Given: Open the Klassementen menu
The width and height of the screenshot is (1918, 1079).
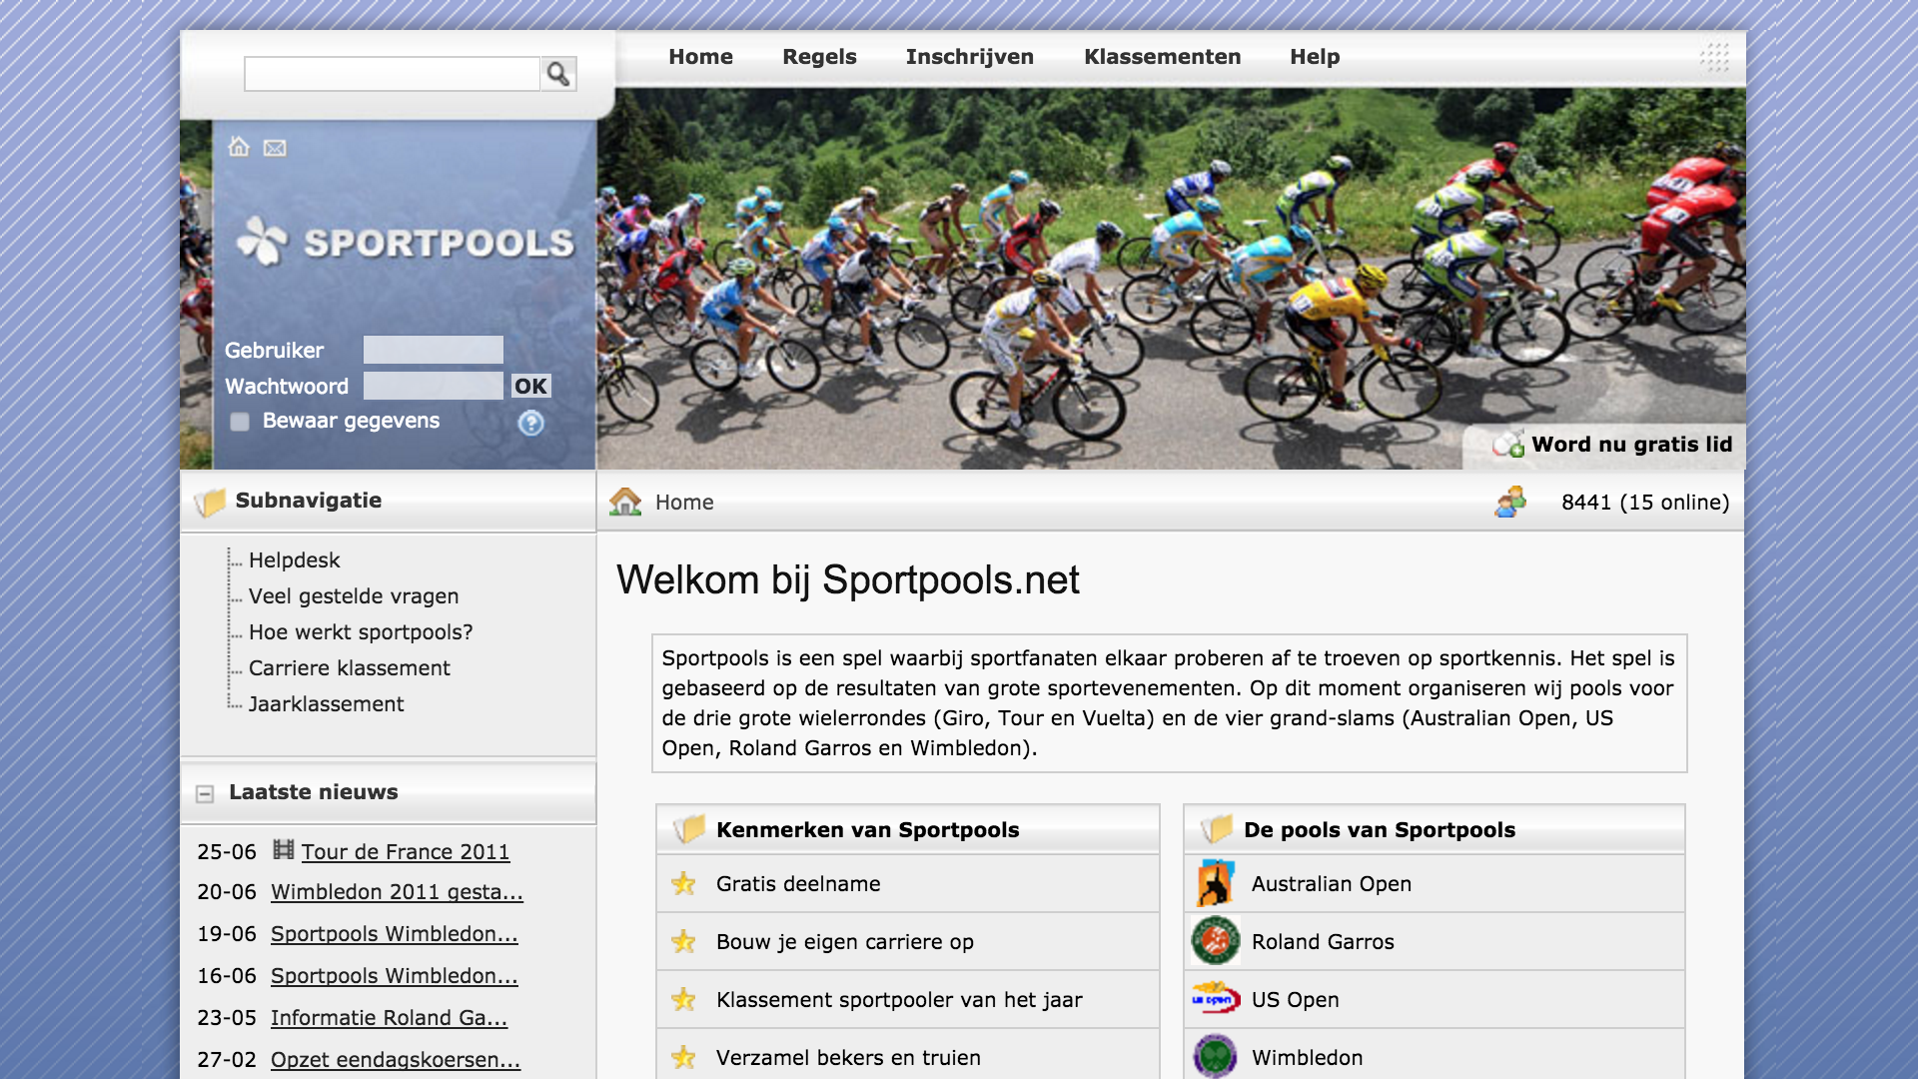Looking at the screenshot, I should click(1162, 57).
